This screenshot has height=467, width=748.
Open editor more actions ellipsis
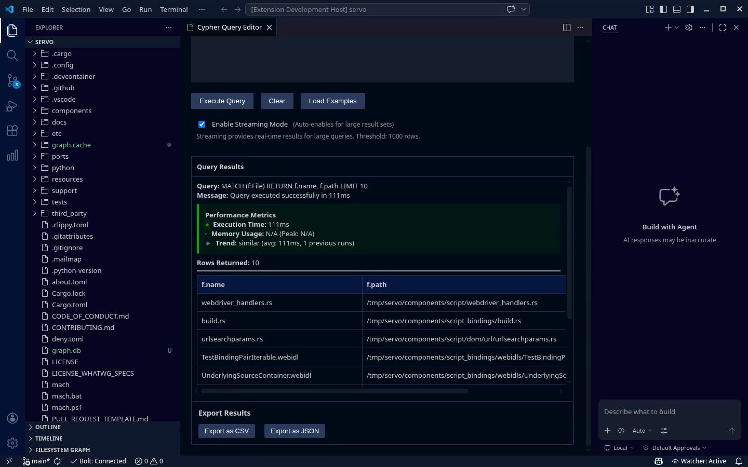pyautogui.click(x=580, y=28)
